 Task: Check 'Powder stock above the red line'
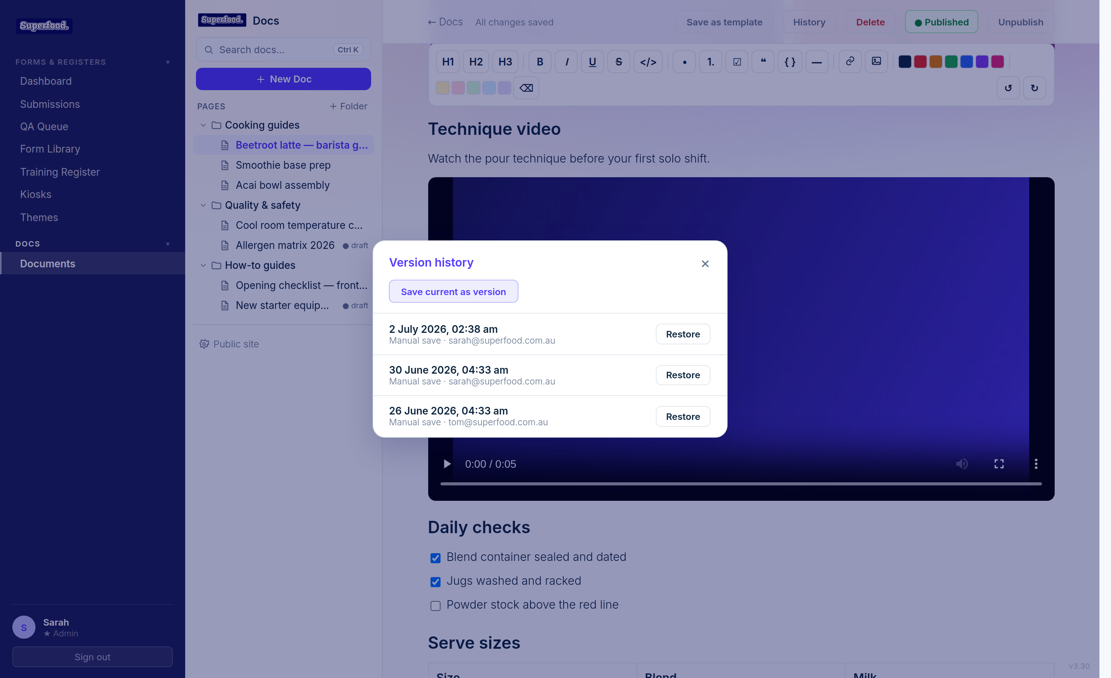tap(435, 606)
